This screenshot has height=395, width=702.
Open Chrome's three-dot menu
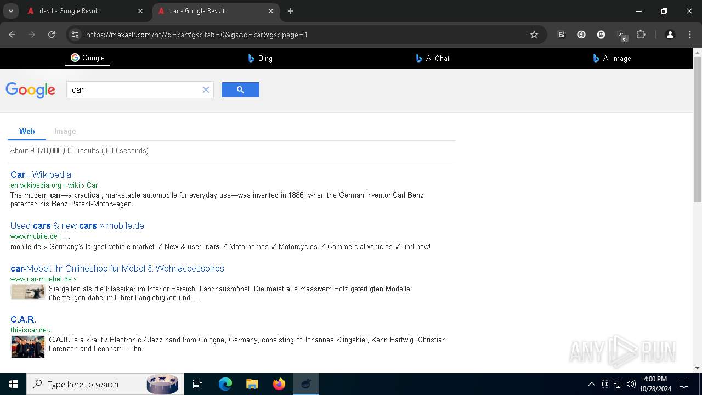[x=689, y=35]
